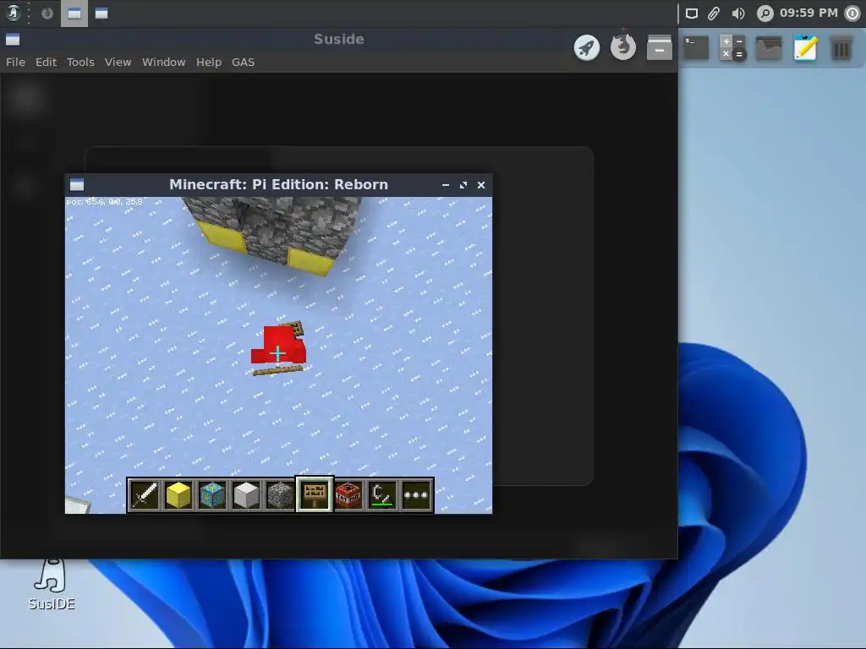The width and height of the screenshot is (866, 649).
Task: Click the Suside window menu icon
Action: pos(13,39)
